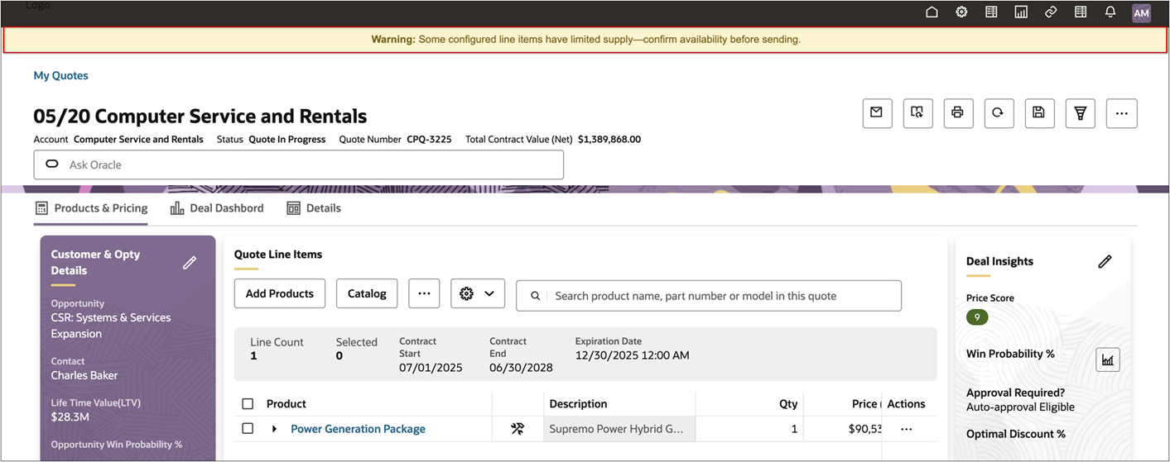Open Win Probability chart icon
Image resolution: width=1170 pixels, height=462 pixels.
(x=1107, y=360)
